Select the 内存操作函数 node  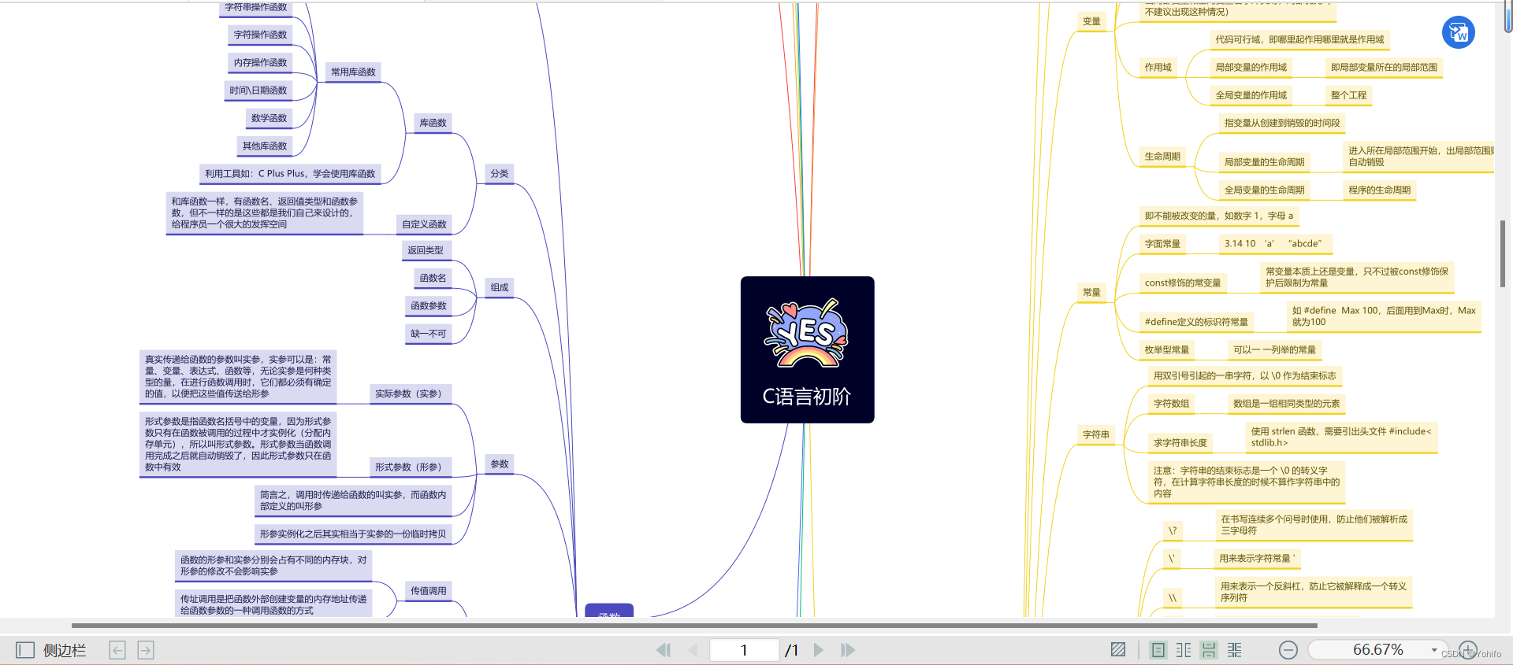pos(260,63)
